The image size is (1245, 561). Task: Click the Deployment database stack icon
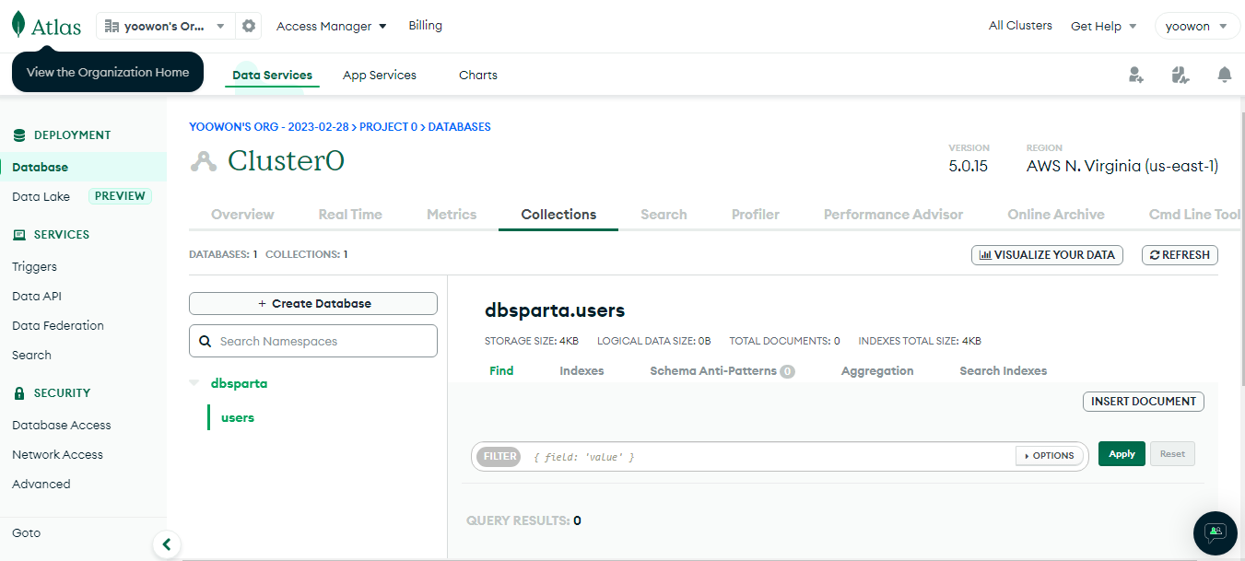coord(19,135)
